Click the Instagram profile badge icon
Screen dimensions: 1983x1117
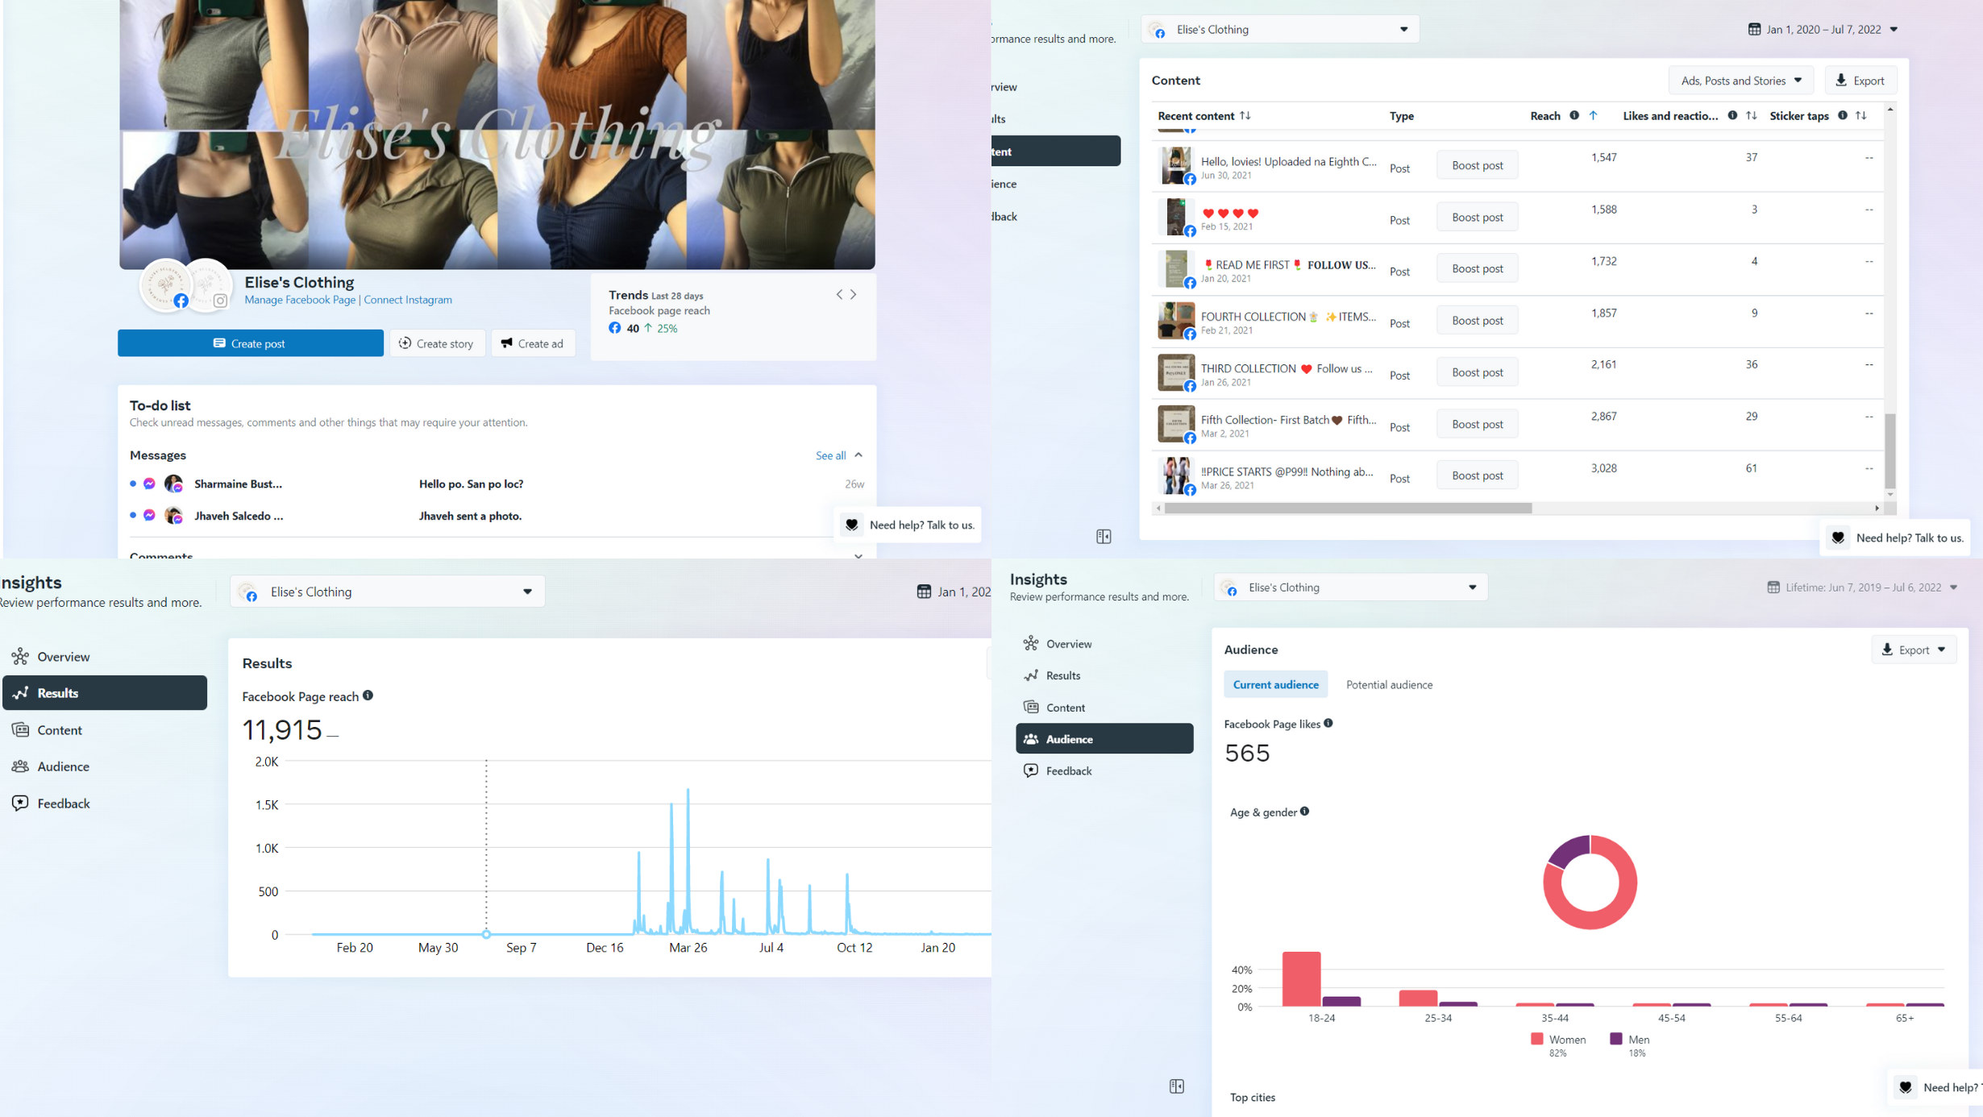pyautogui.click(x=219, y=301)
